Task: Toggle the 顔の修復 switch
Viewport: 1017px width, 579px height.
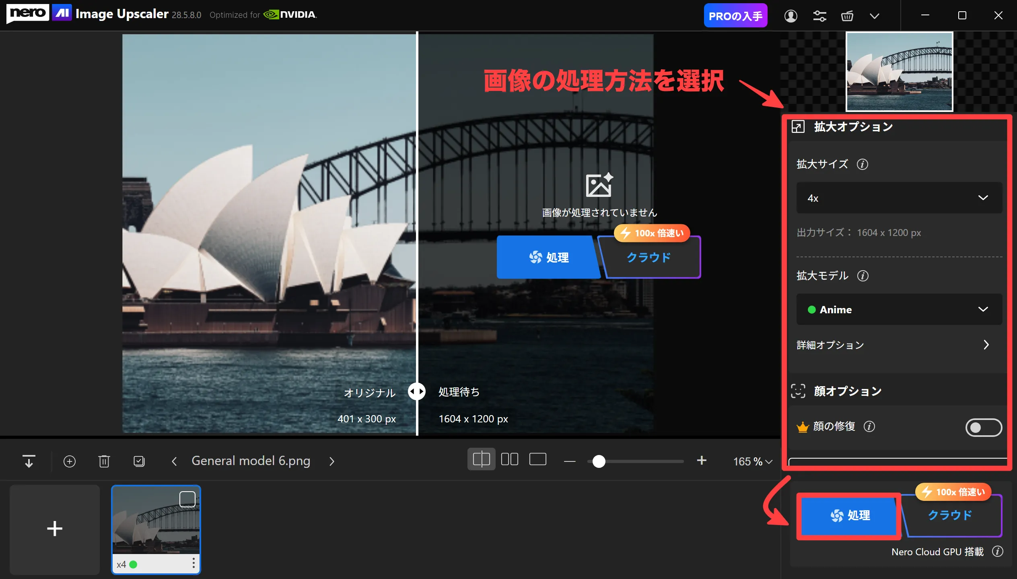Action: [983, 427]
